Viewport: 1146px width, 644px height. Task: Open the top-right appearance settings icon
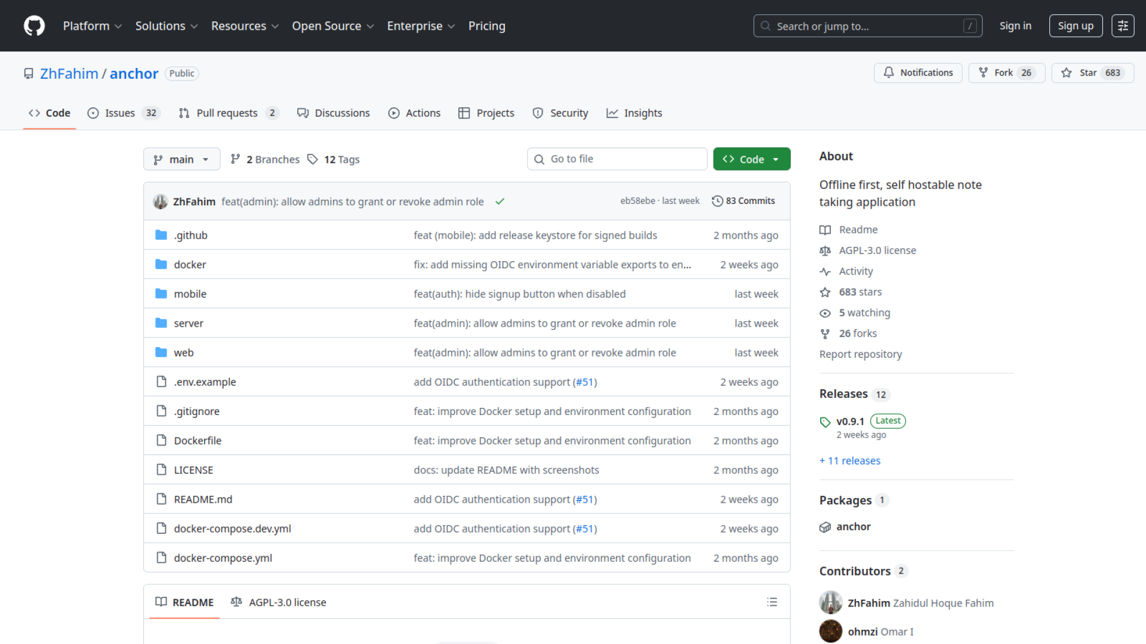(1122, 26)
